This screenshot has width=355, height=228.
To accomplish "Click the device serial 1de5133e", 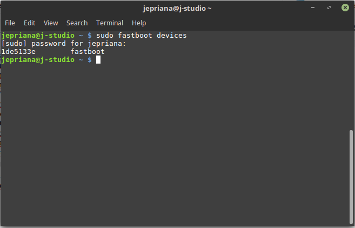I will click(18, 52).
